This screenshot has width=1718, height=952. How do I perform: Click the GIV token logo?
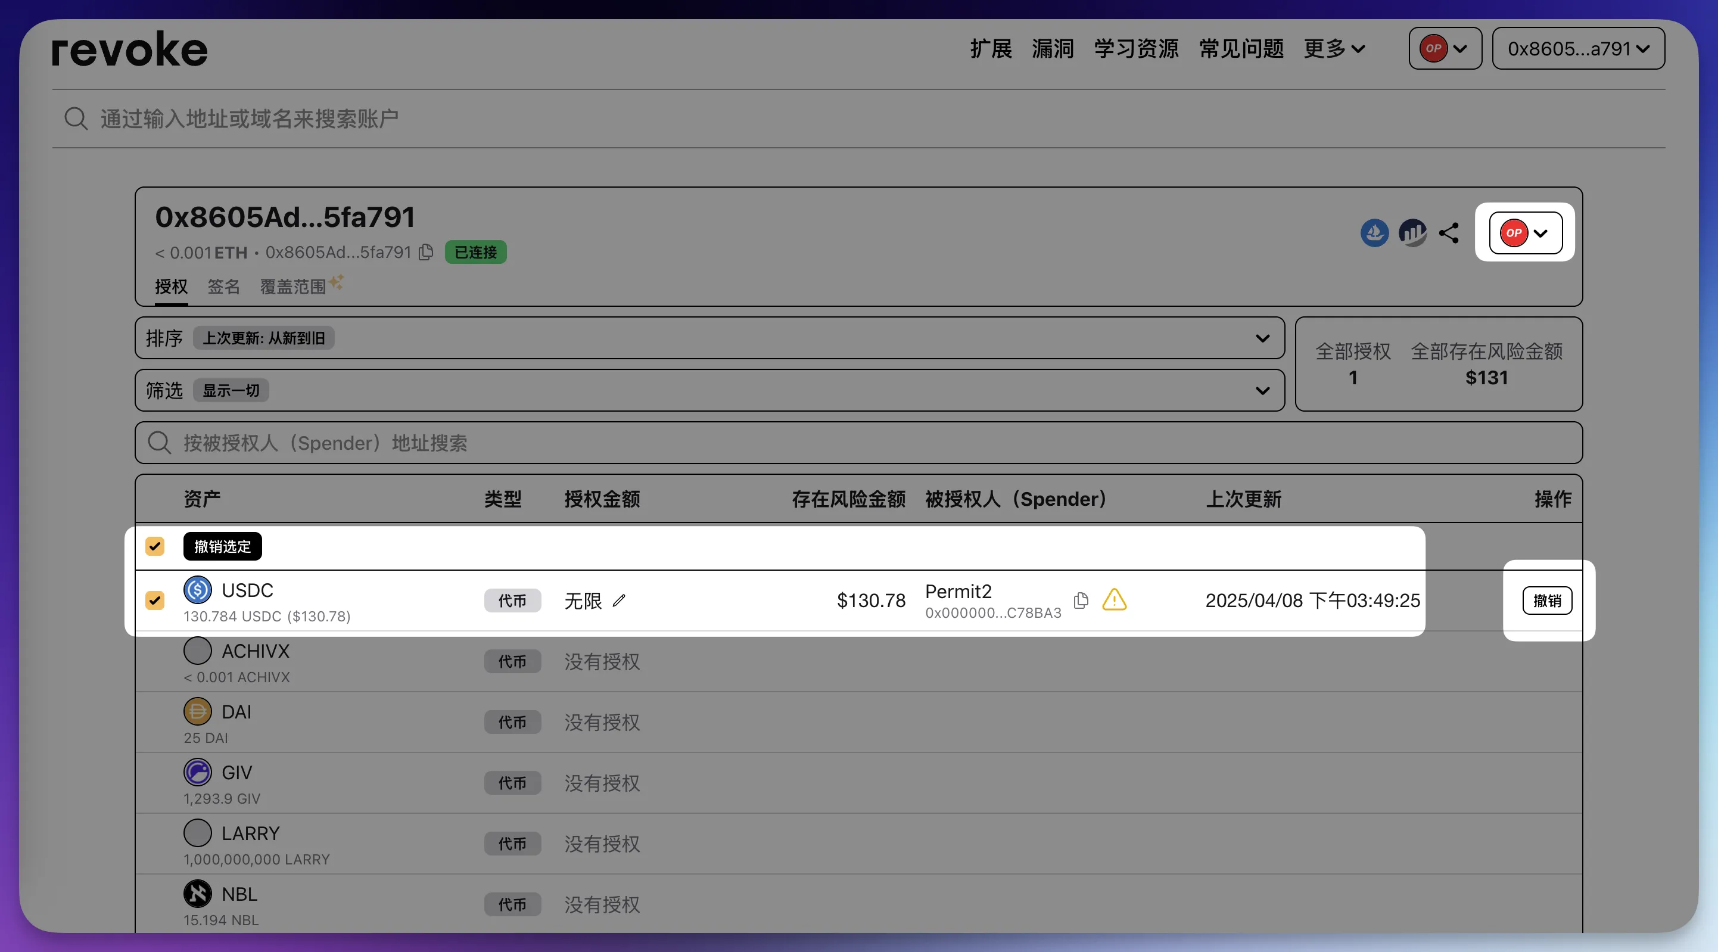pyautogui.click(x=197, y=772)
